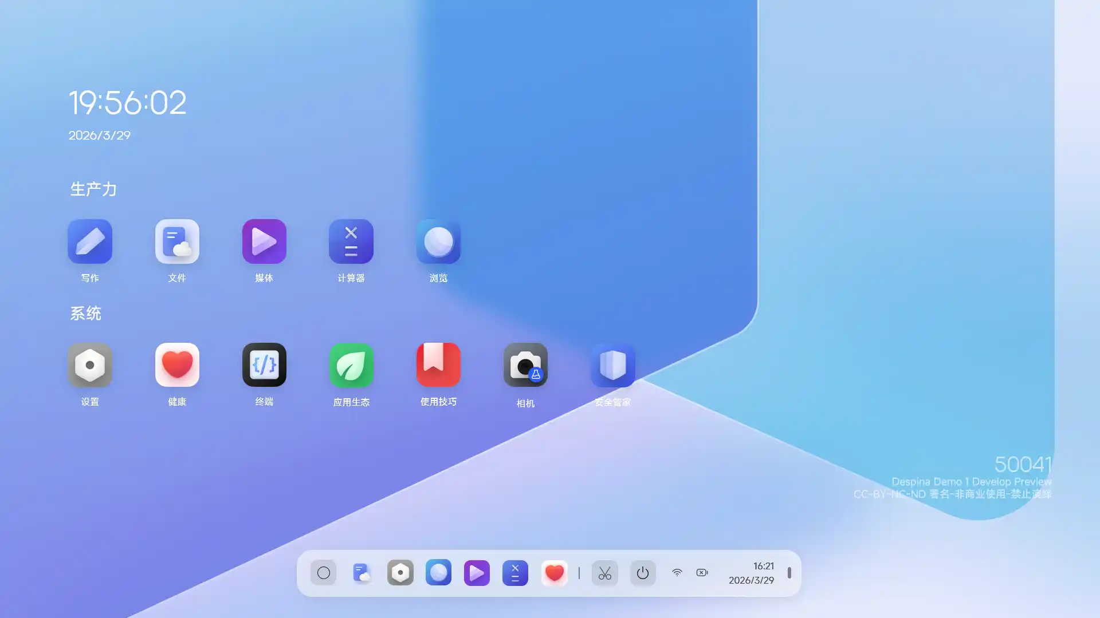Click the battery indicator in dock
Image resolution: width=1100 pixels, height=618 pixels.
702,573
